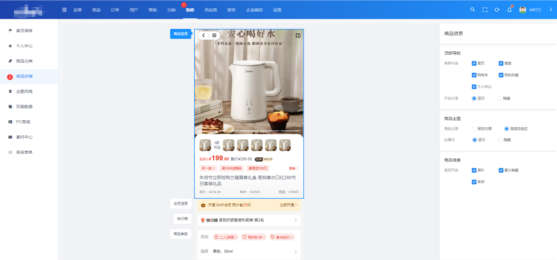Image resolution: width=557 pixels, height=260 pixels.
Task: Click 查看 to expand the promotions
Action: pos(293,168)
